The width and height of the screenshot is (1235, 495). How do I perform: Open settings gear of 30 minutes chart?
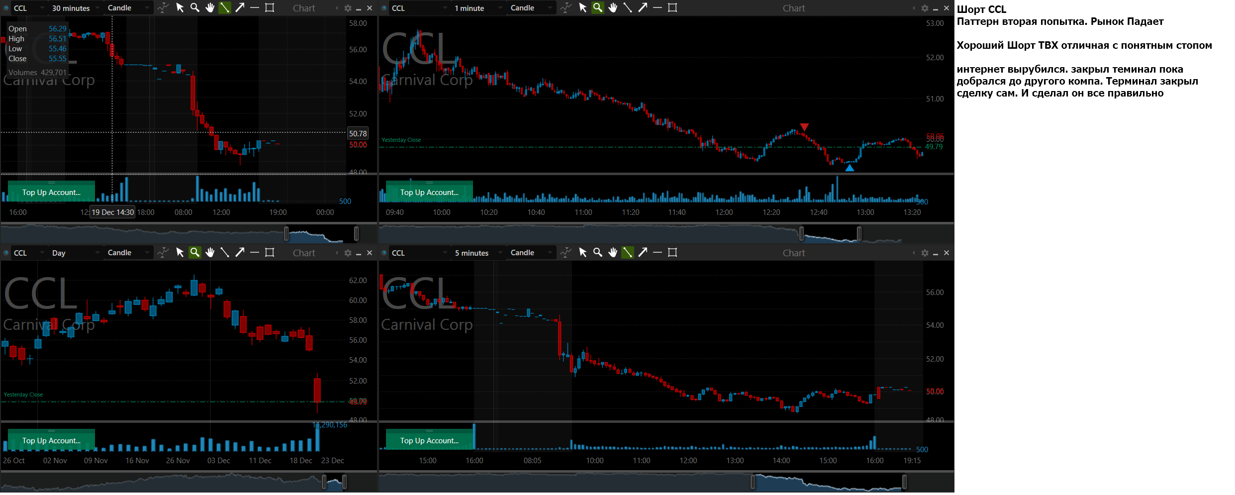click(x=348, y=8)
